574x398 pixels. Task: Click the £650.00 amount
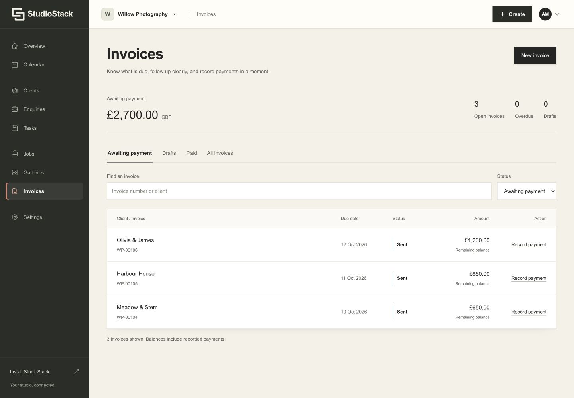(479, 308)
